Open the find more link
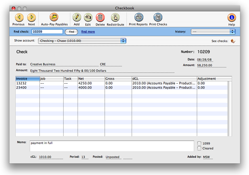This screenshot has width=249, height=175. point(88,32)
